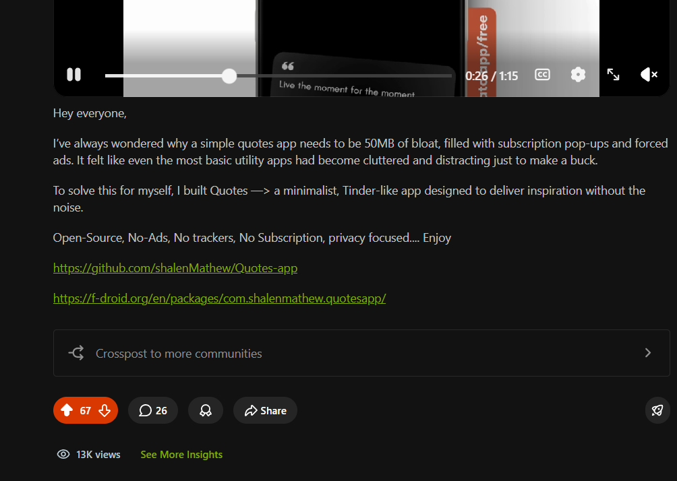Click the rocket promote icon
The width and height of the screenshot is (677, 481).
(657, 410)
